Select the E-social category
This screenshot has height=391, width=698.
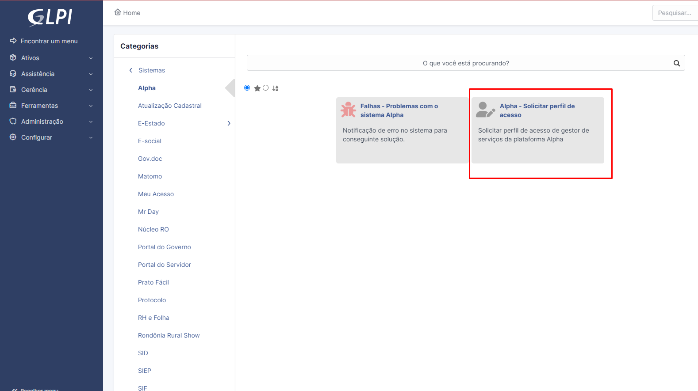coord(150,141)
